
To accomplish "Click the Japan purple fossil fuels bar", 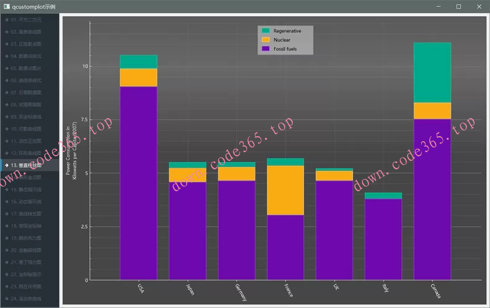I will [187, 231].
